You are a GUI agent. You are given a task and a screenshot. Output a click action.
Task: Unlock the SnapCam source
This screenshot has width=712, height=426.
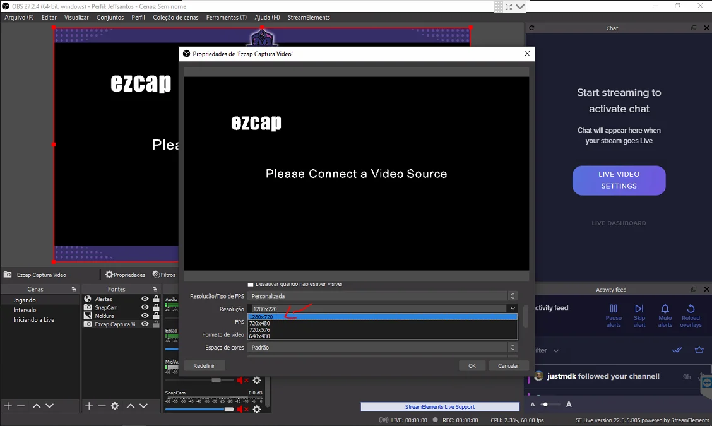point(156,307)
